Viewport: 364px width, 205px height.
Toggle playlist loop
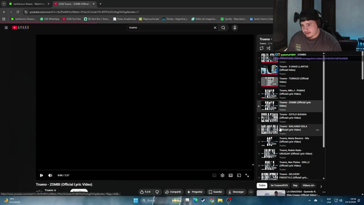262,48
